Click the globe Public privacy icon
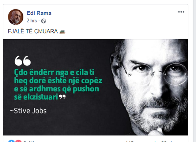The width and height of the screenshot is (196, 142). click(x=43, y=21)
